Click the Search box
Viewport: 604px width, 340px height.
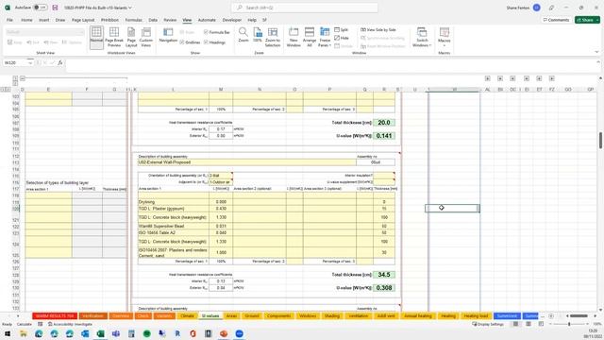[304, 8]
